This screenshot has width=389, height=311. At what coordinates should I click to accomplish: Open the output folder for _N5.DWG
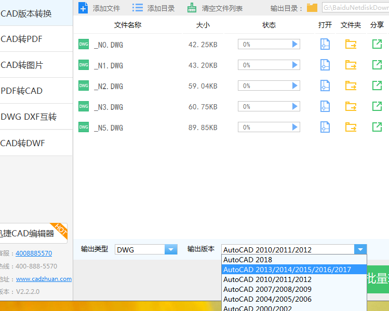351,128
